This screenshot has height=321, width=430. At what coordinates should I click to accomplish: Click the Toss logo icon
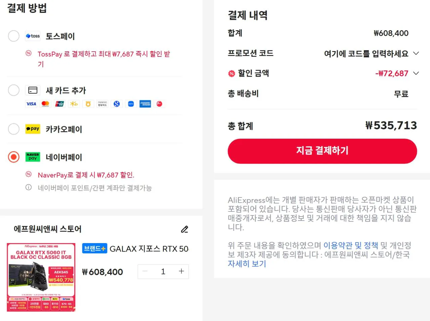tap(33, 36)
